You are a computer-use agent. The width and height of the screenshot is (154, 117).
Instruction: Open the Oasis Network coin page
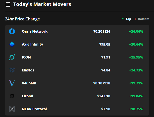click(35, 31)
